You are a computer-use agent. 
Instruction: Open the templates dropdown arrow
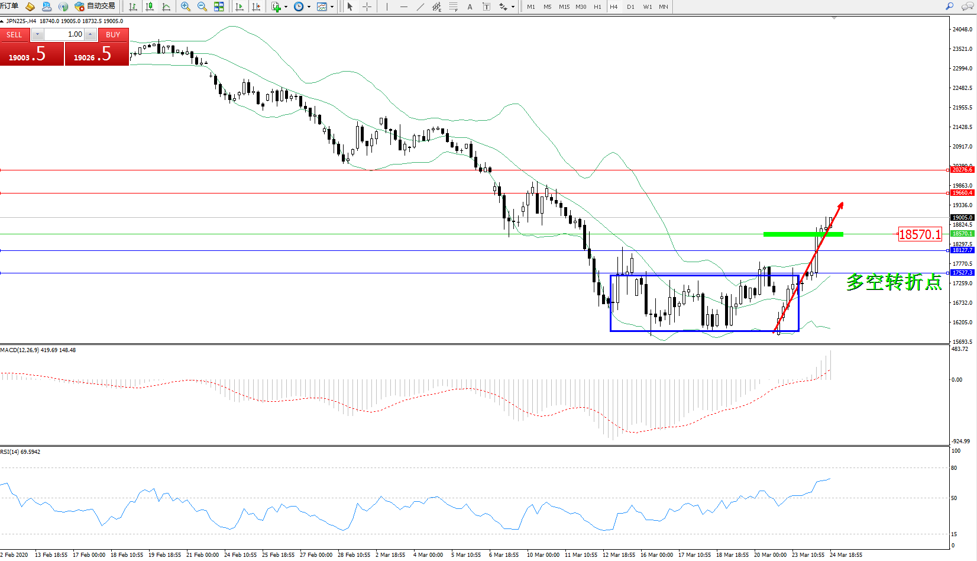click(332, 7)
